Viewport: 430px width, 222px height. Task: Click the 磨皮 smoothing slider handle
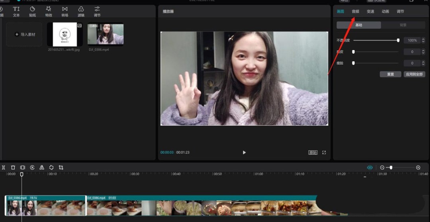pos(354,51)
